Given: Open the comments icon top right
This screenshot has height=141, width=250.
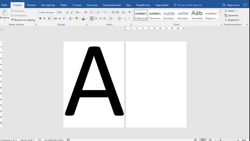Looking at the screenshot, I should click(x=245, y=5).
